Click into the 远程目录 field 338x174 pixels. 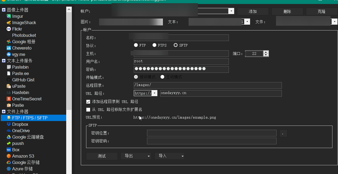(x=208, y=85)
